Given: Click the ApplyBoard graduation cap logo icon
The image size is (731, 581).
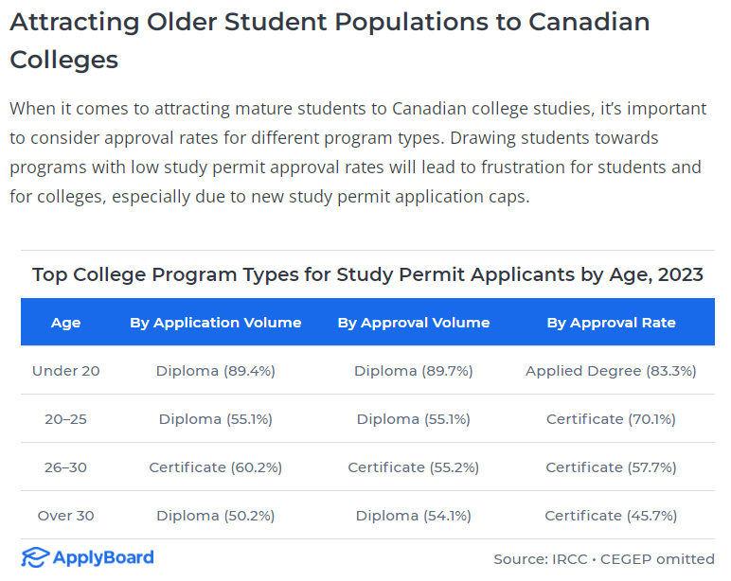Looking at the screenshot, I should pyautogui.click(x=35, y=557).
